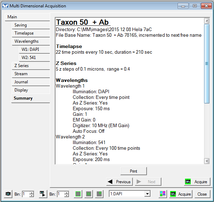Click the colored squares icon left of the bottom Acquire
This screenshot has width=214, height=202.
click(163, 194)
